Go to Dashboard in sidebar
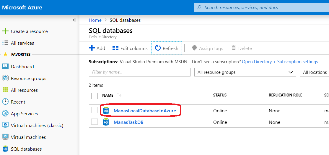 22,66
